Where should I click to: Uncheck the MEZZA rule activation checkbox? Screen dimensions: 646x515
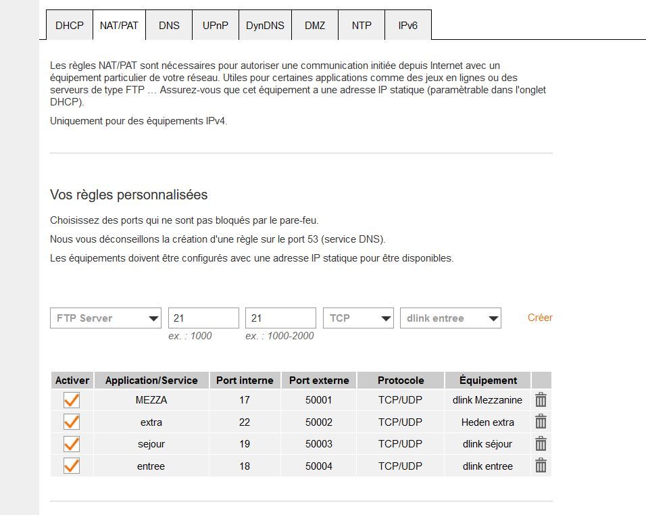[x=71, y=400]
